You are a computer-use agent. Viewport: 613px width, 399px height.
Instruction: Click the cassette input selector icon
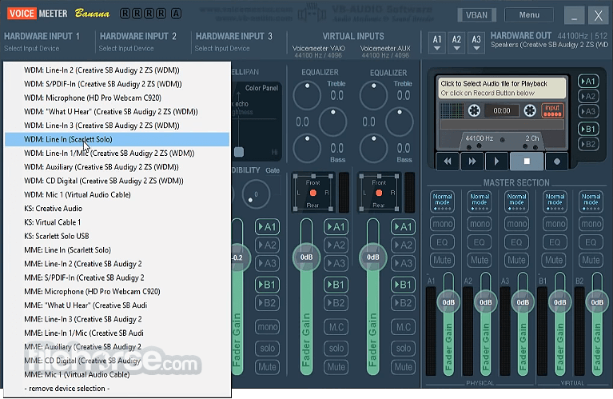tap(552, 110)
